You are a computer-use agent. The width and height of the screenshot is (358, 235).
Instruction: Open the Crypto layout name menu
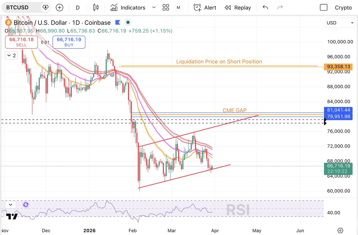343,7
